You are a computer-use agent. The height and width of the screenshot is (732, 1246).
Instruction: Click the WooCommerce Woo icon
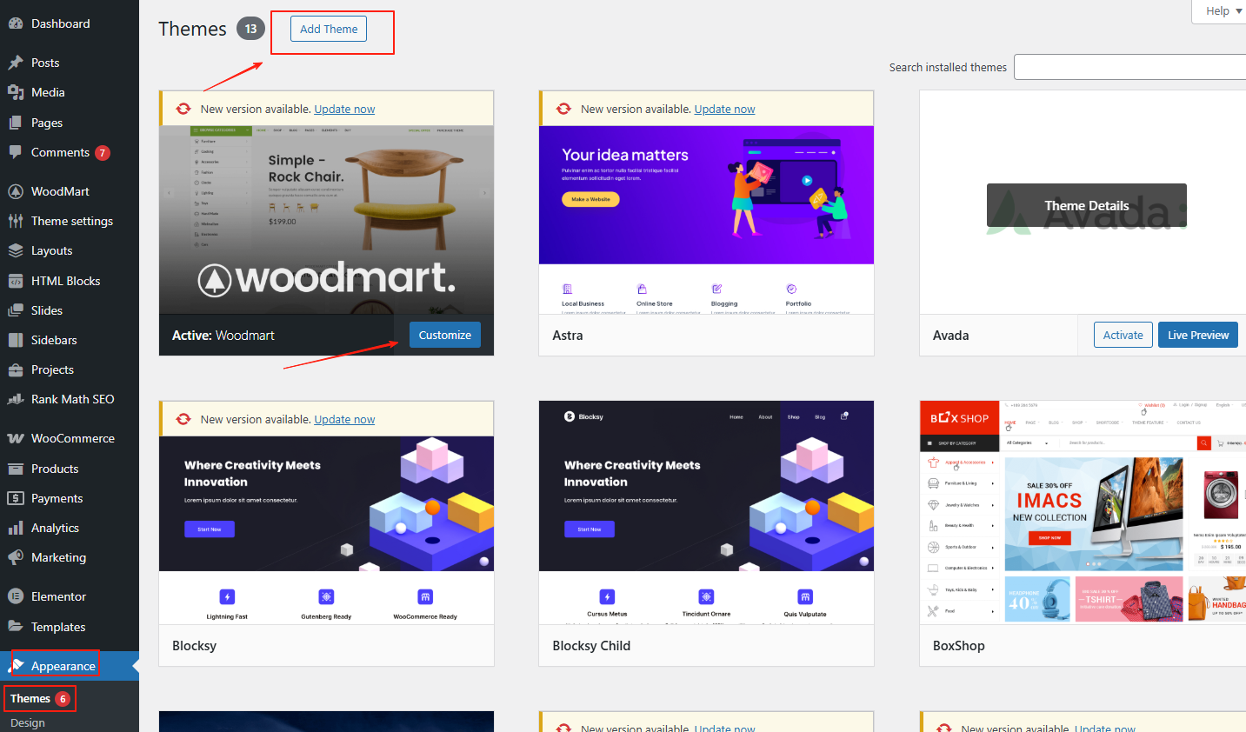tap(16, 438)
